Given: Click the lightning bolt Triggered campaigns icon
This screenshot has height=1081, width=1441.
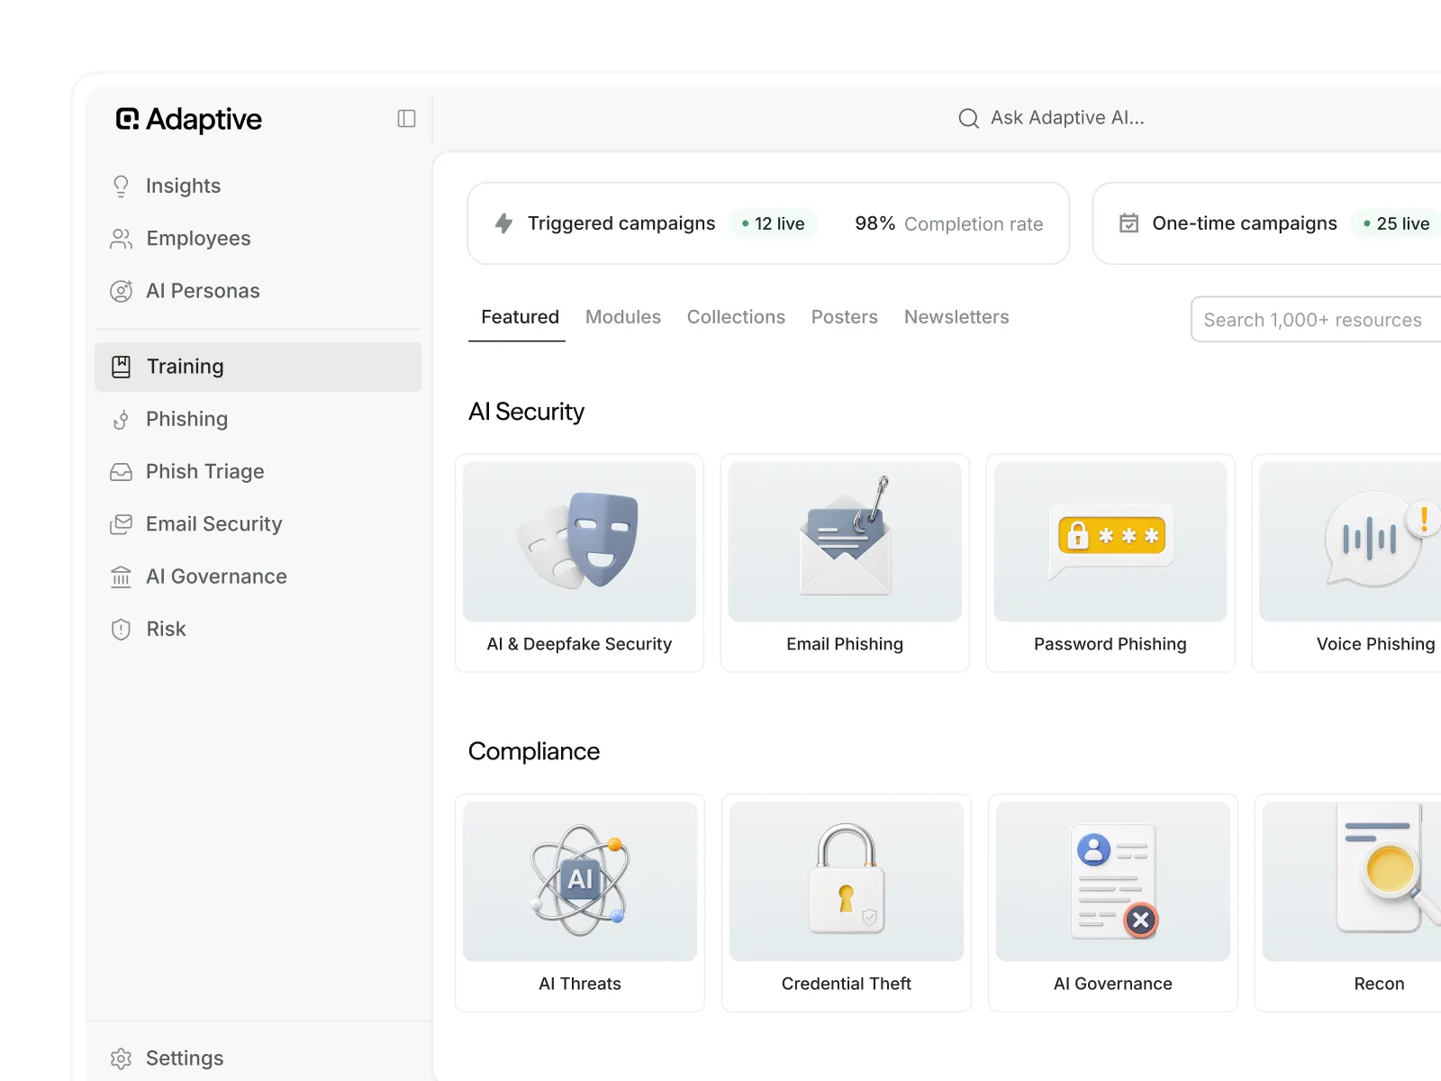Looking at the screenshot, I should [x=504, y=223].
